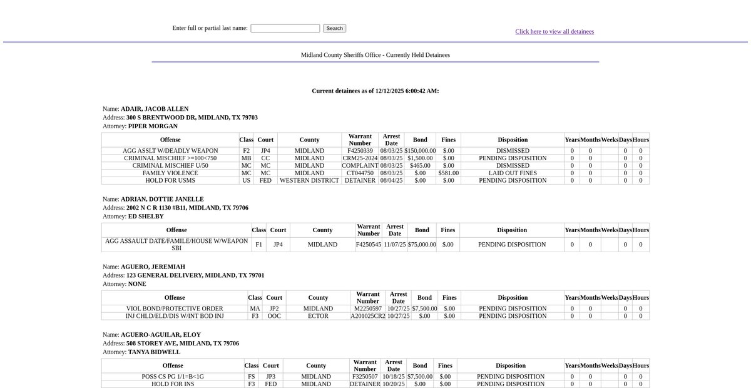Open the view all detainees link
The height and width of the screenshot is (388, 751).
point(554,31)
